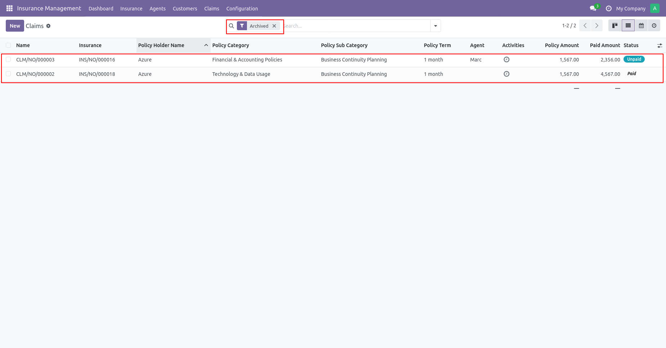Sort by Status column header
666x348 pixels.
[631, 45]
